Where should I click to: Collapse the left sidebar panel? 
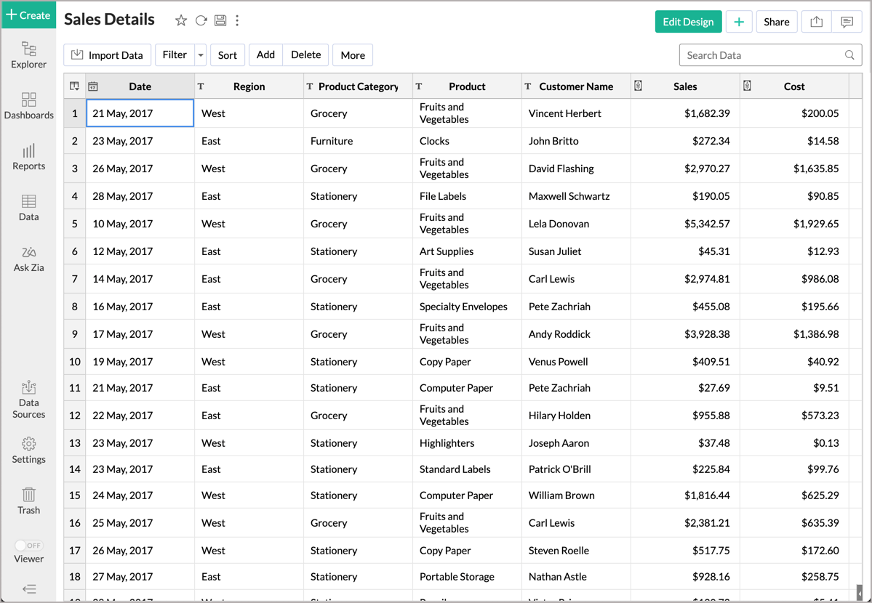point(29,589)
